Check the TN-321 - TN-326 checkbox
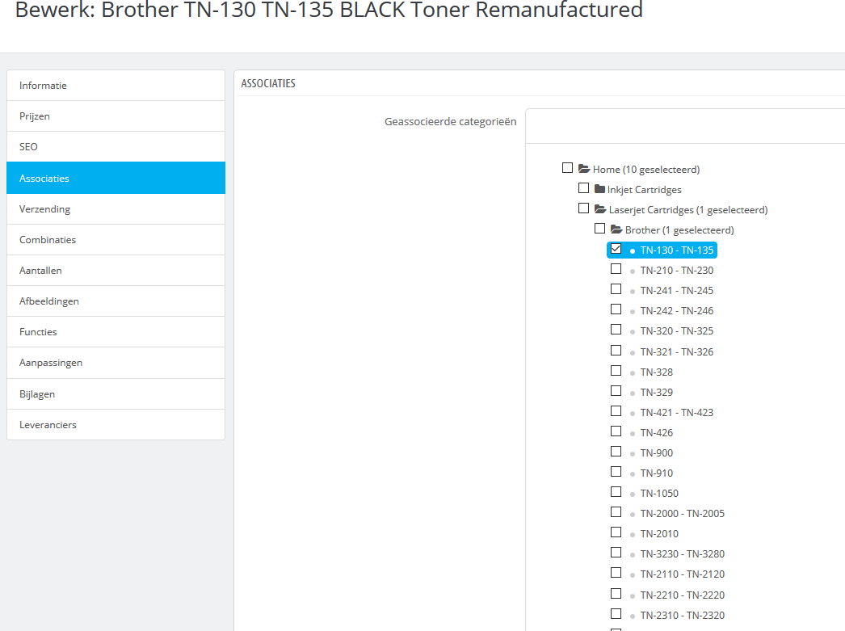This screenshot has width=845, height=631. (616, 351)
